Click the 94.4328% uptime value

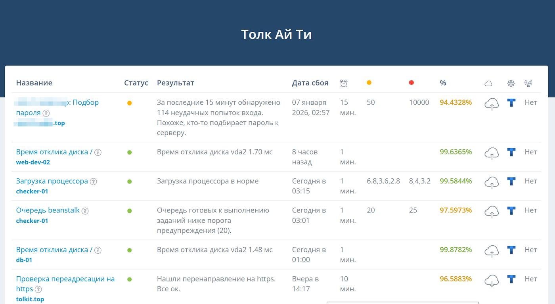tap(455, 103)
